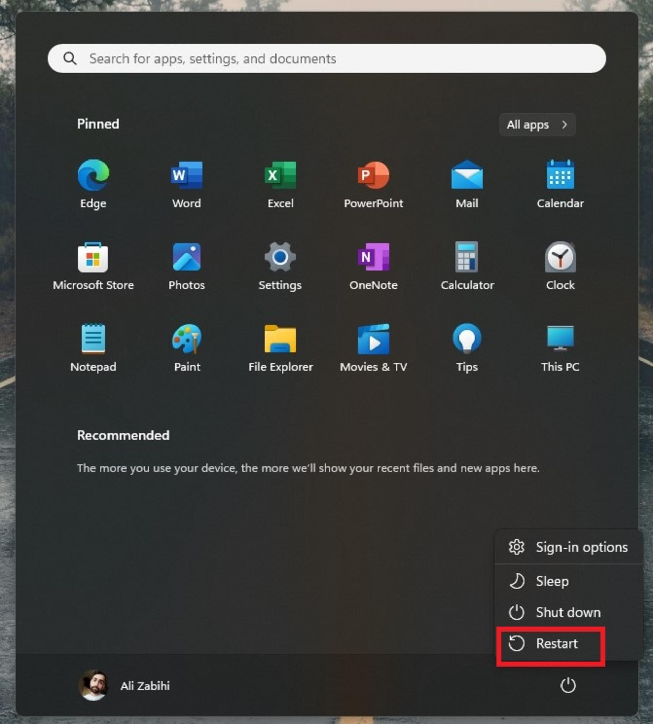Select Shut down in power menu
This screenshot has width=653, height=724.
[x=568, y=612]
